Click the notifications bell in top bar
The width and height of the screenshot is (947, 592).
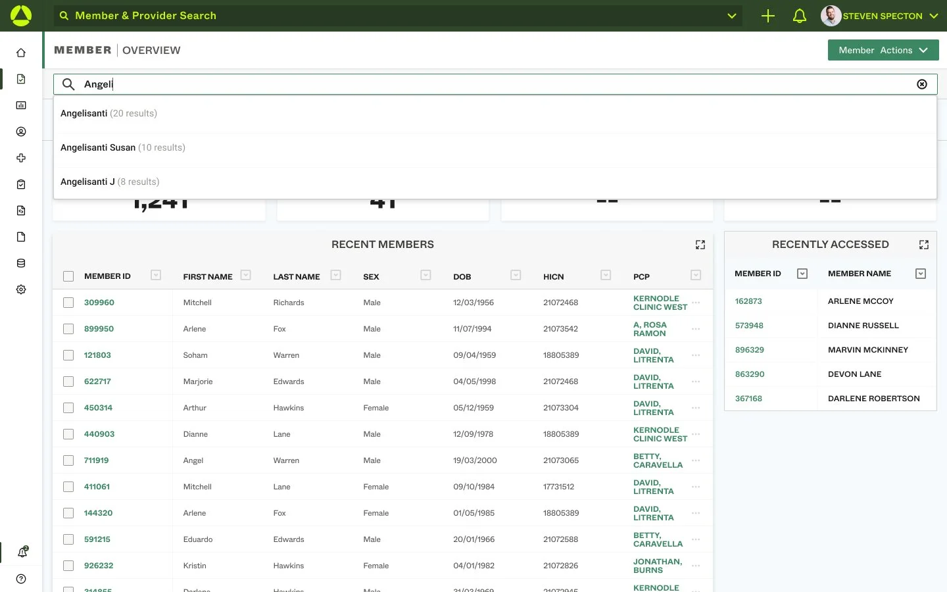click(x=800, y=16)
